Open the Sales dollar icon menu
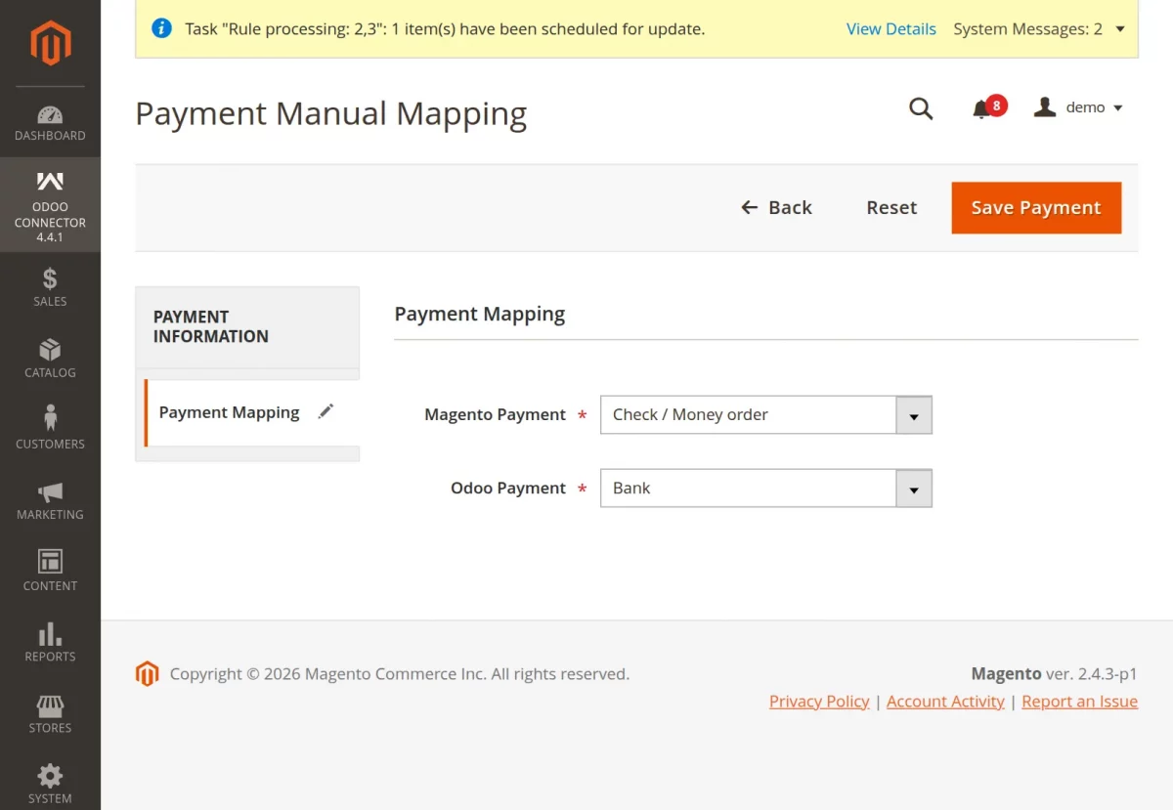The image size is (1173, 810). click(50, 288)
